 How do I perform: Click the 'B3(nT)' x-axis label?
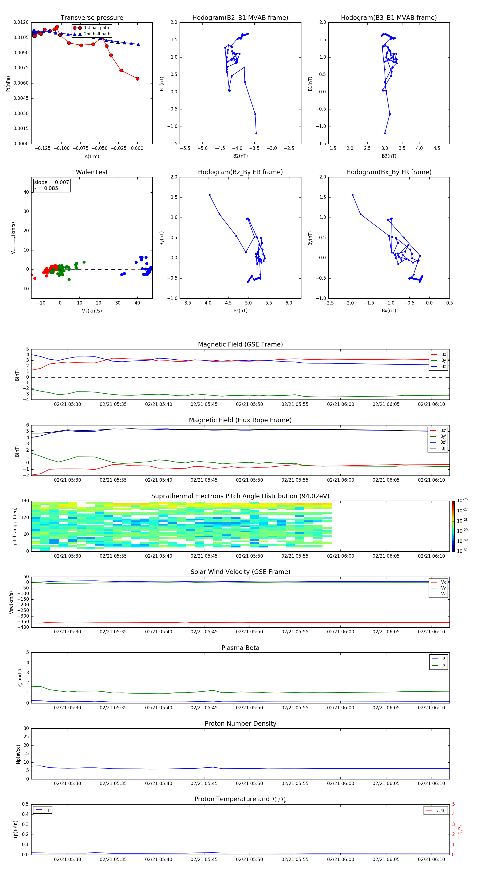click(389, 156)
